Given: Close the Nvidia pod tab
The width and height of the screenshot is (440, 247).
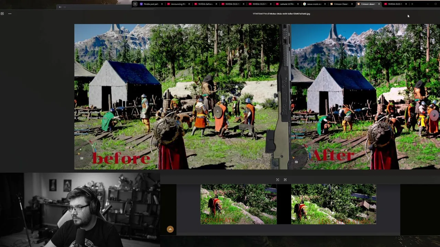Looking at the screenshot, I should click(162, 4).
